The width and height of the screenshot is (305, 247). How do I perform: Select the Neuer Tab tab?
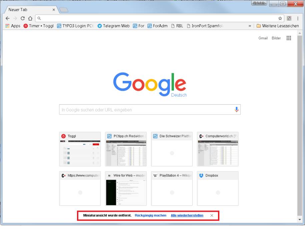31,10
